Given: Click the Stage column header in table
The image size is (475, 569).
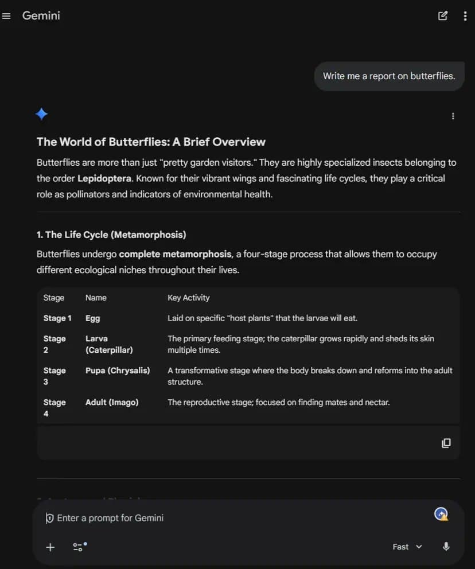Looking at the screenshot, I should [54, 298].
